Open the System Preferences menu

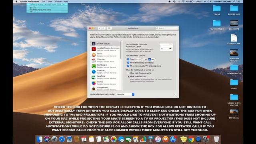click(x=30, y=2)
